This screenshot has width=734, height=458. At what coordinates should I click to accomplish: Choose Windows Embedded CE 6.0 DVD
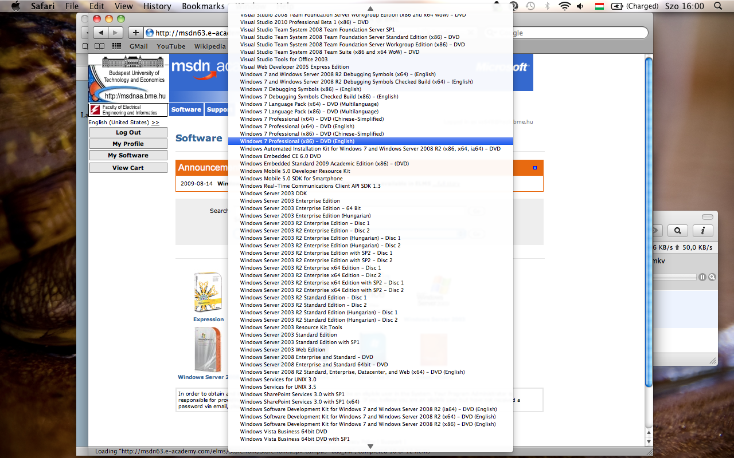370,156
